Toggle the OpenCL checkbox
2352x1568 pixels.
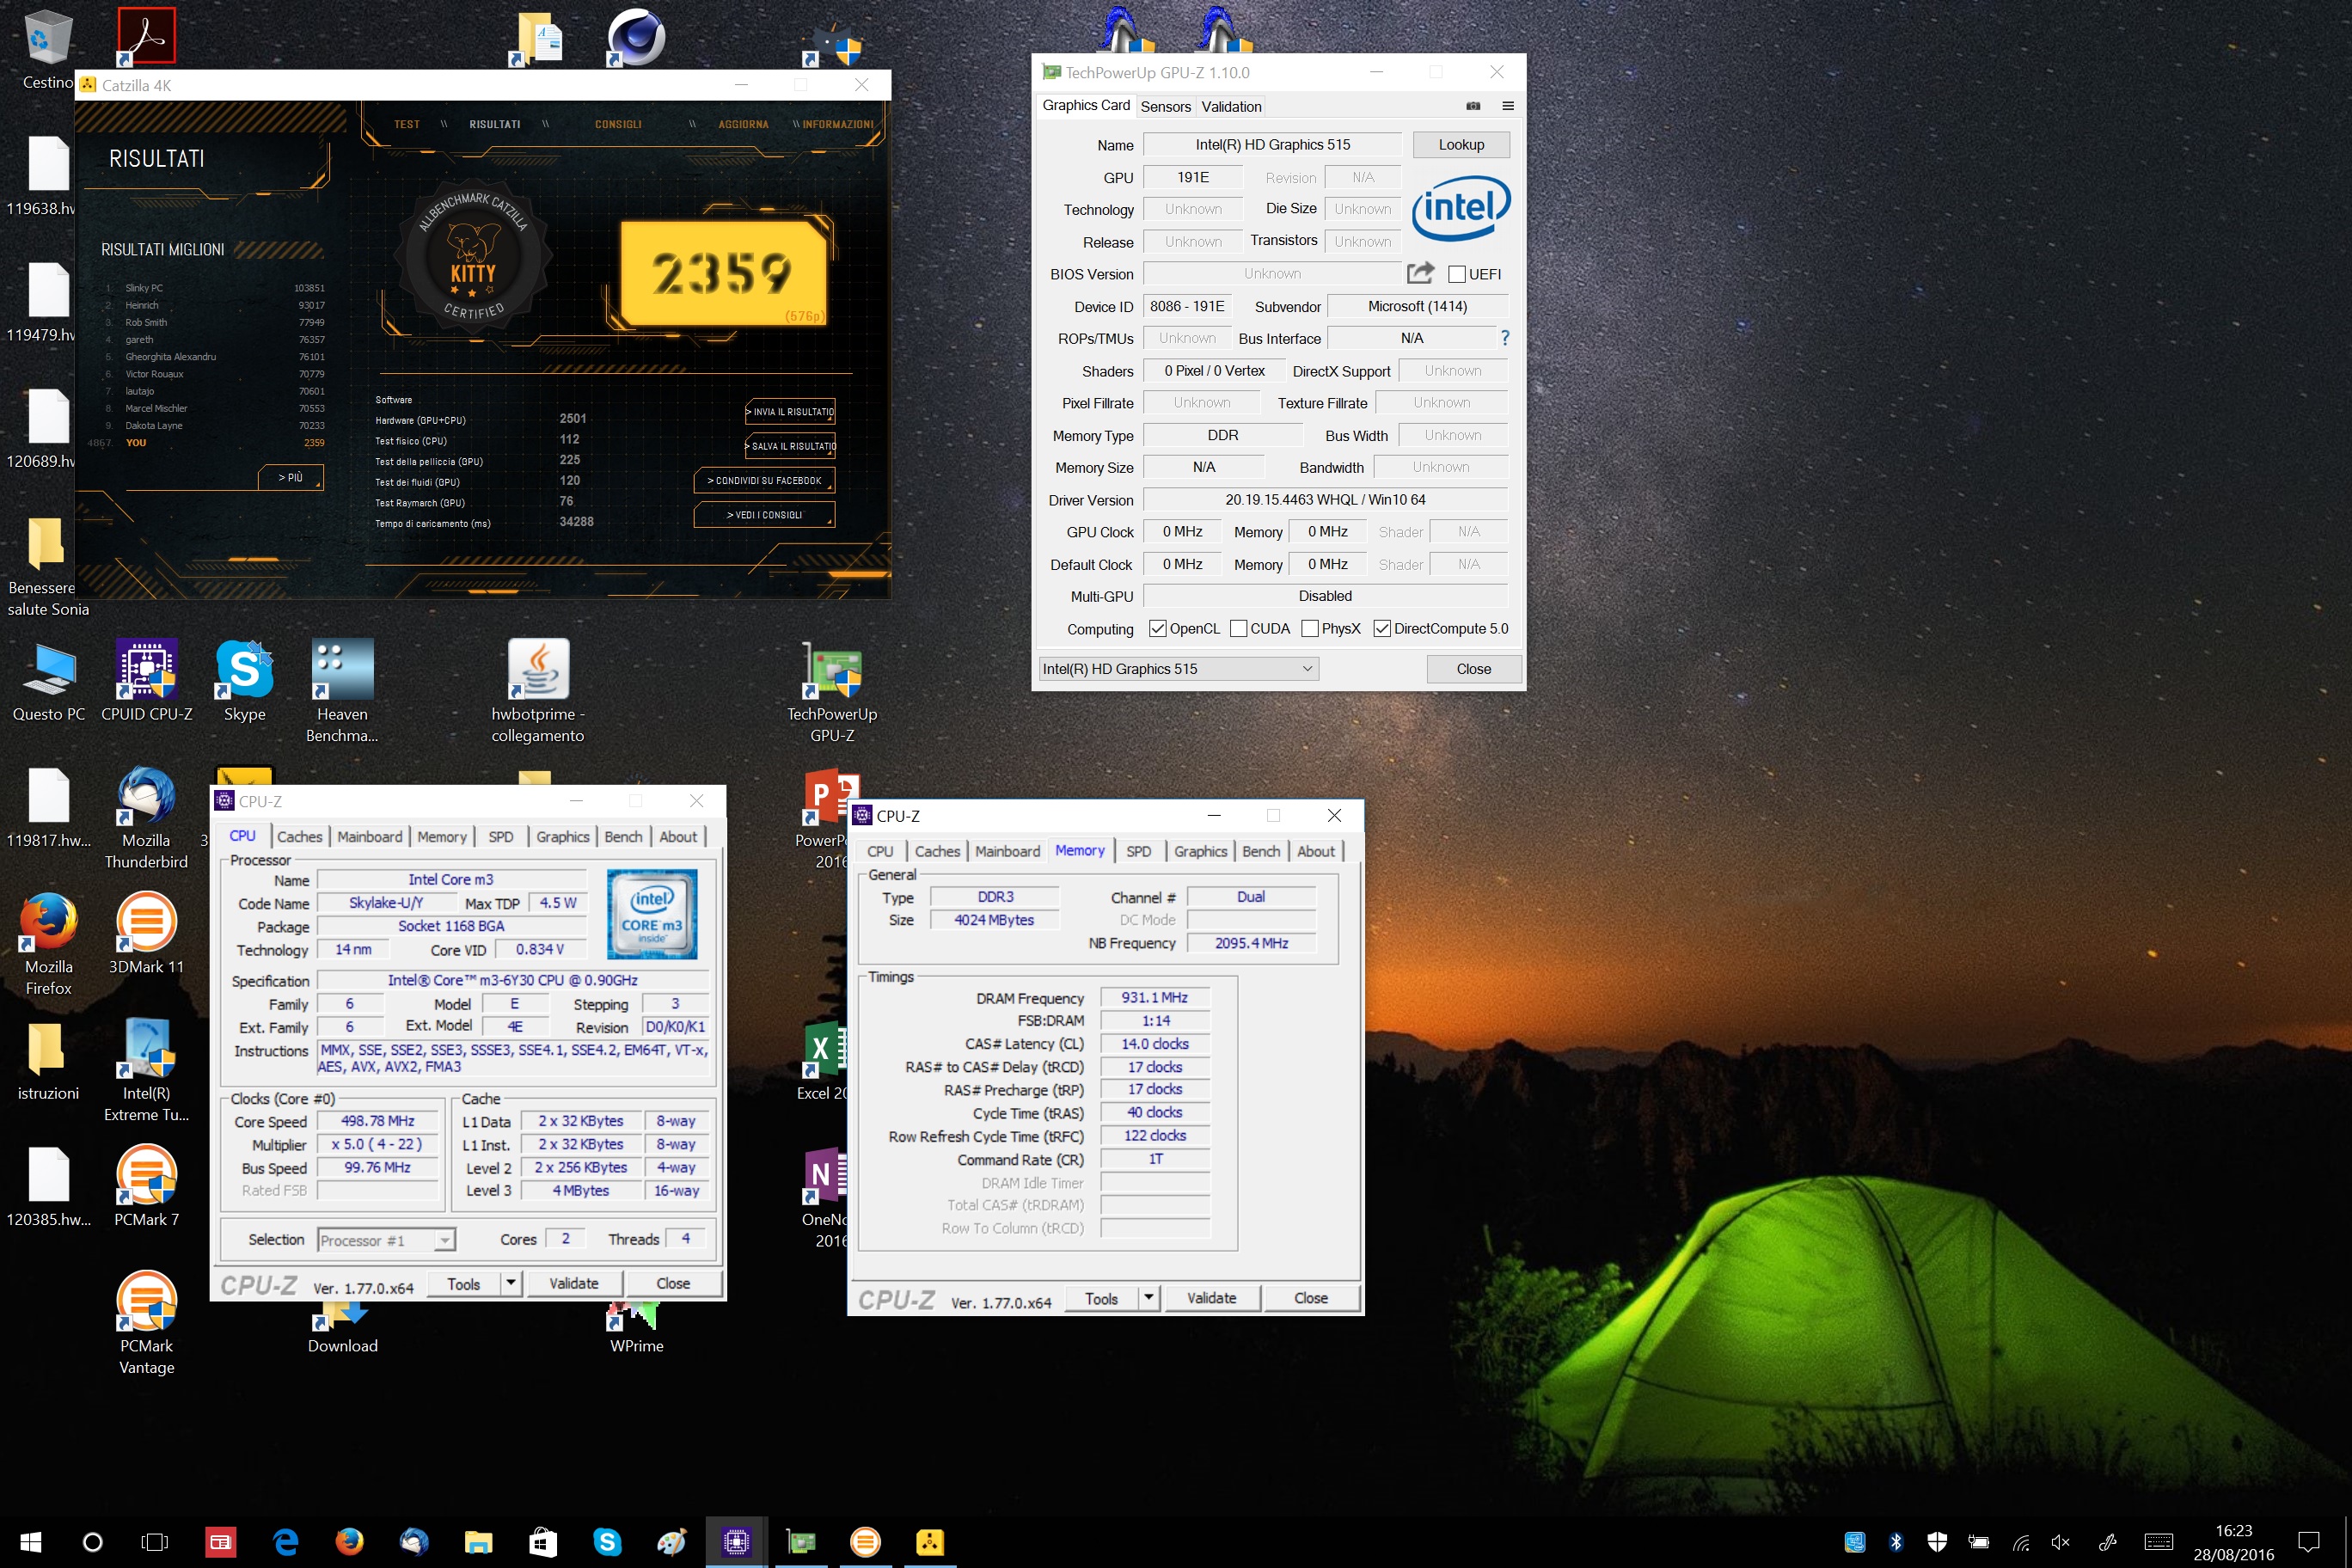(x=1157, y=628)
